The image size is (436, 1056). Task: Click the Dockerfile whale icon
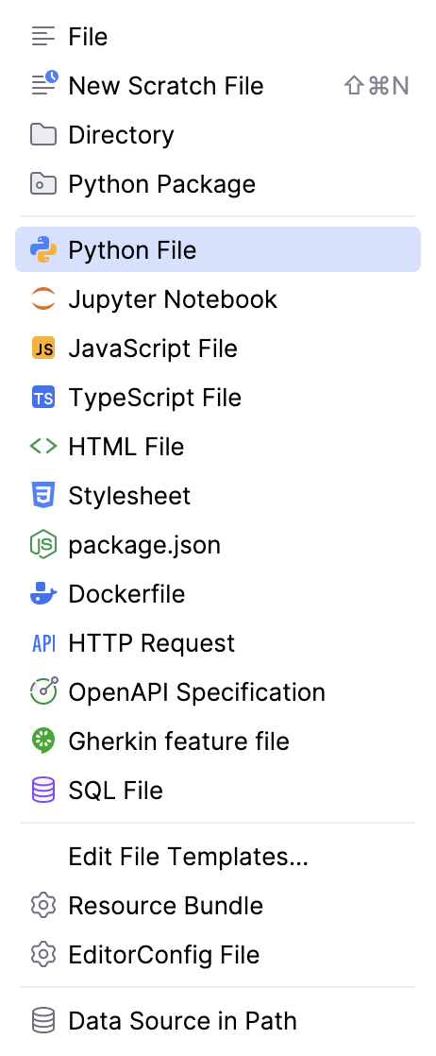point(43,594)
